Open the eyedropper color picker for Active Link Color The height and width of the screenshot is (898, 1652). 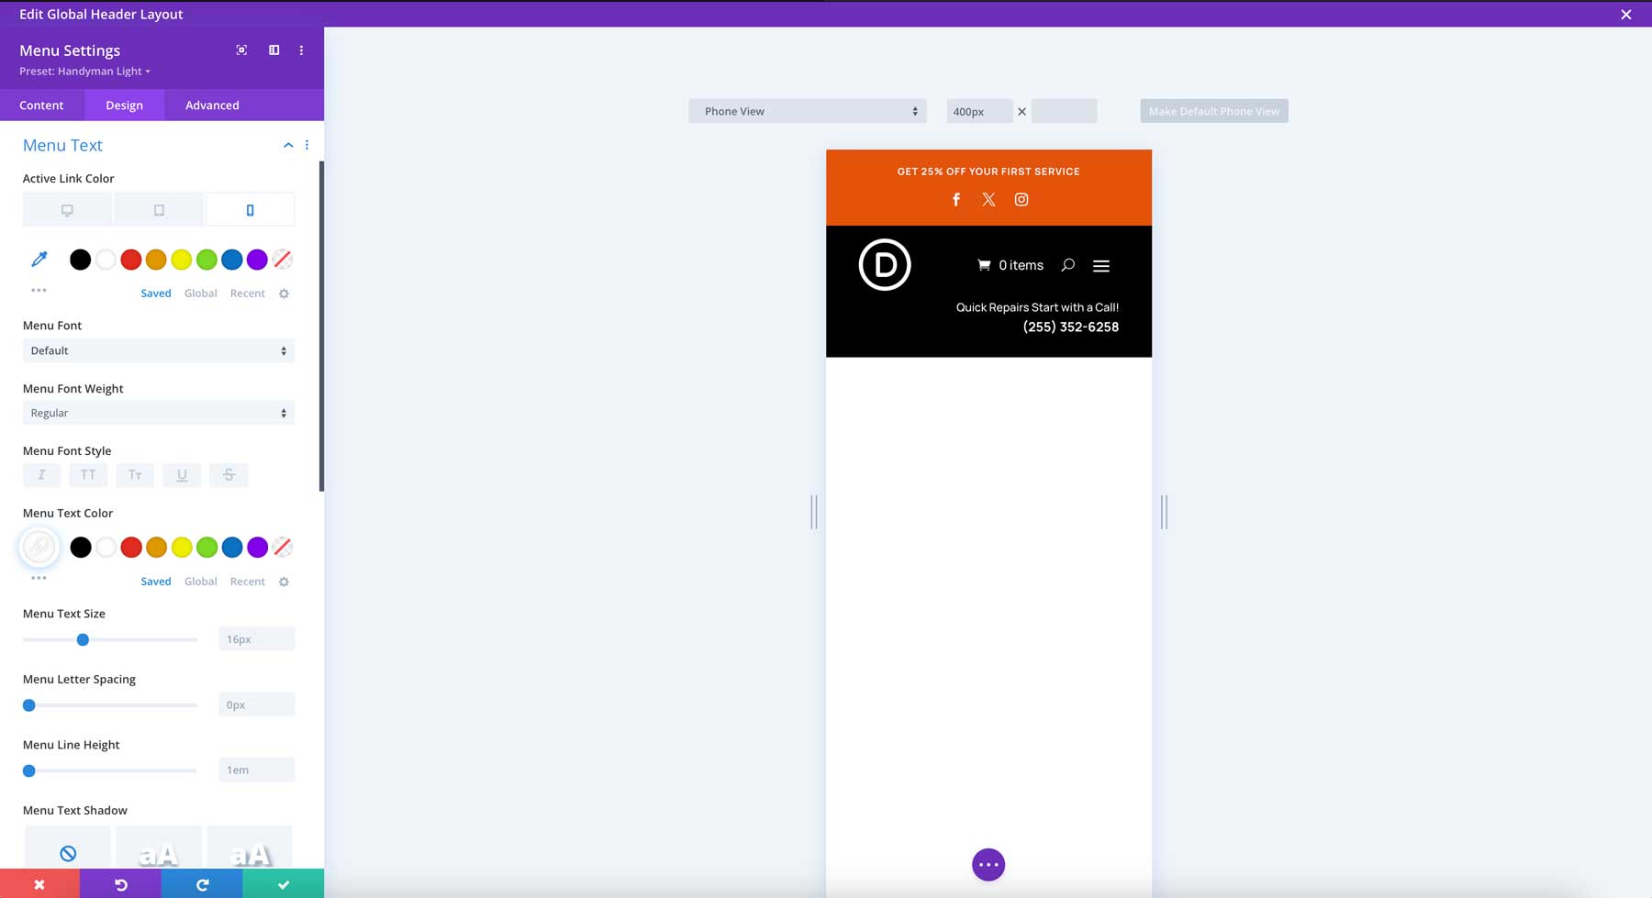[39, 260]
